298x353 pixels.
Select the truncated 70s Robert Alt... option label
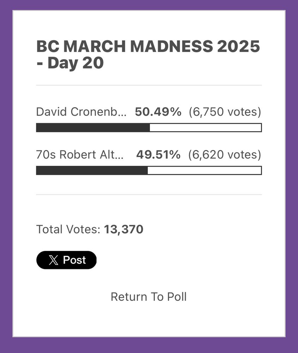point(80,155)
